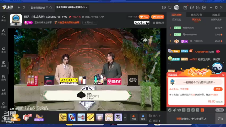Viewport: 226px width, 127px height.
Task: Open 充值 recharge
Action: 134,117
